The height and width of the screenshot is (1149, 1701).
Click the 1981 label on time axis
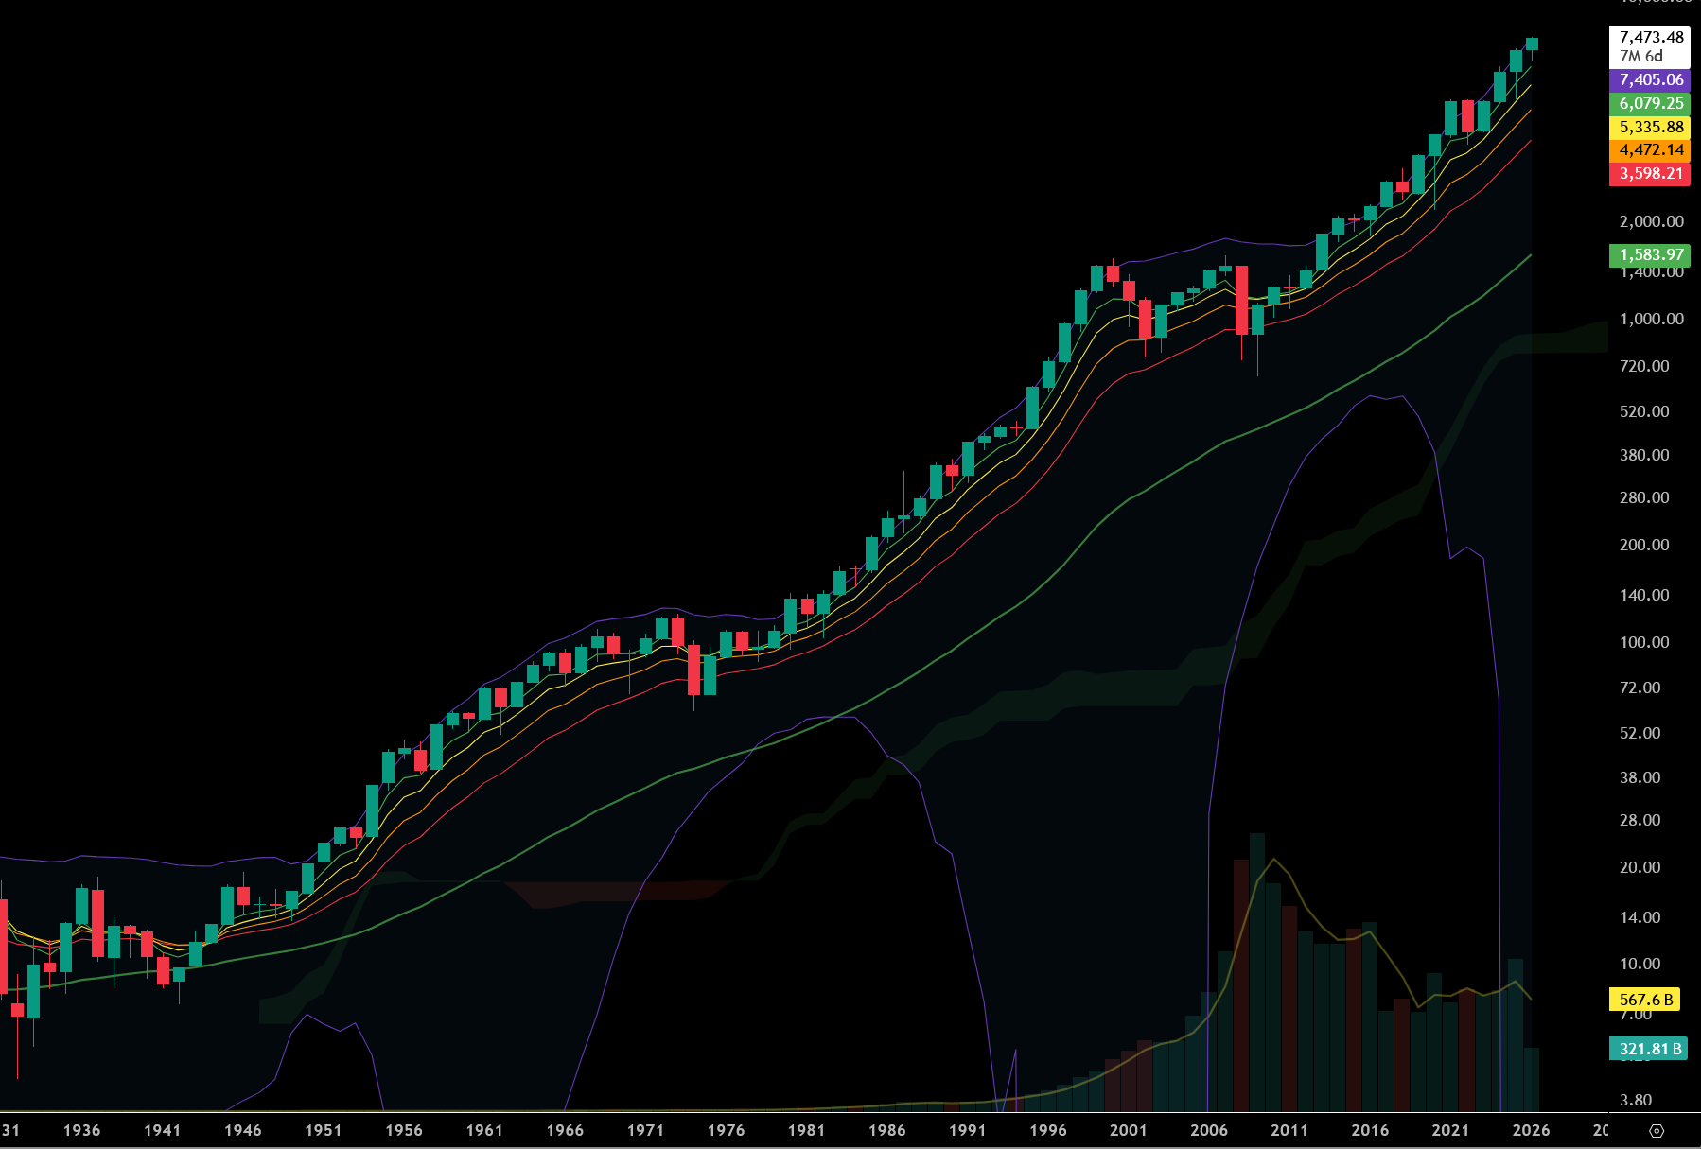(x=806, y=1130)
